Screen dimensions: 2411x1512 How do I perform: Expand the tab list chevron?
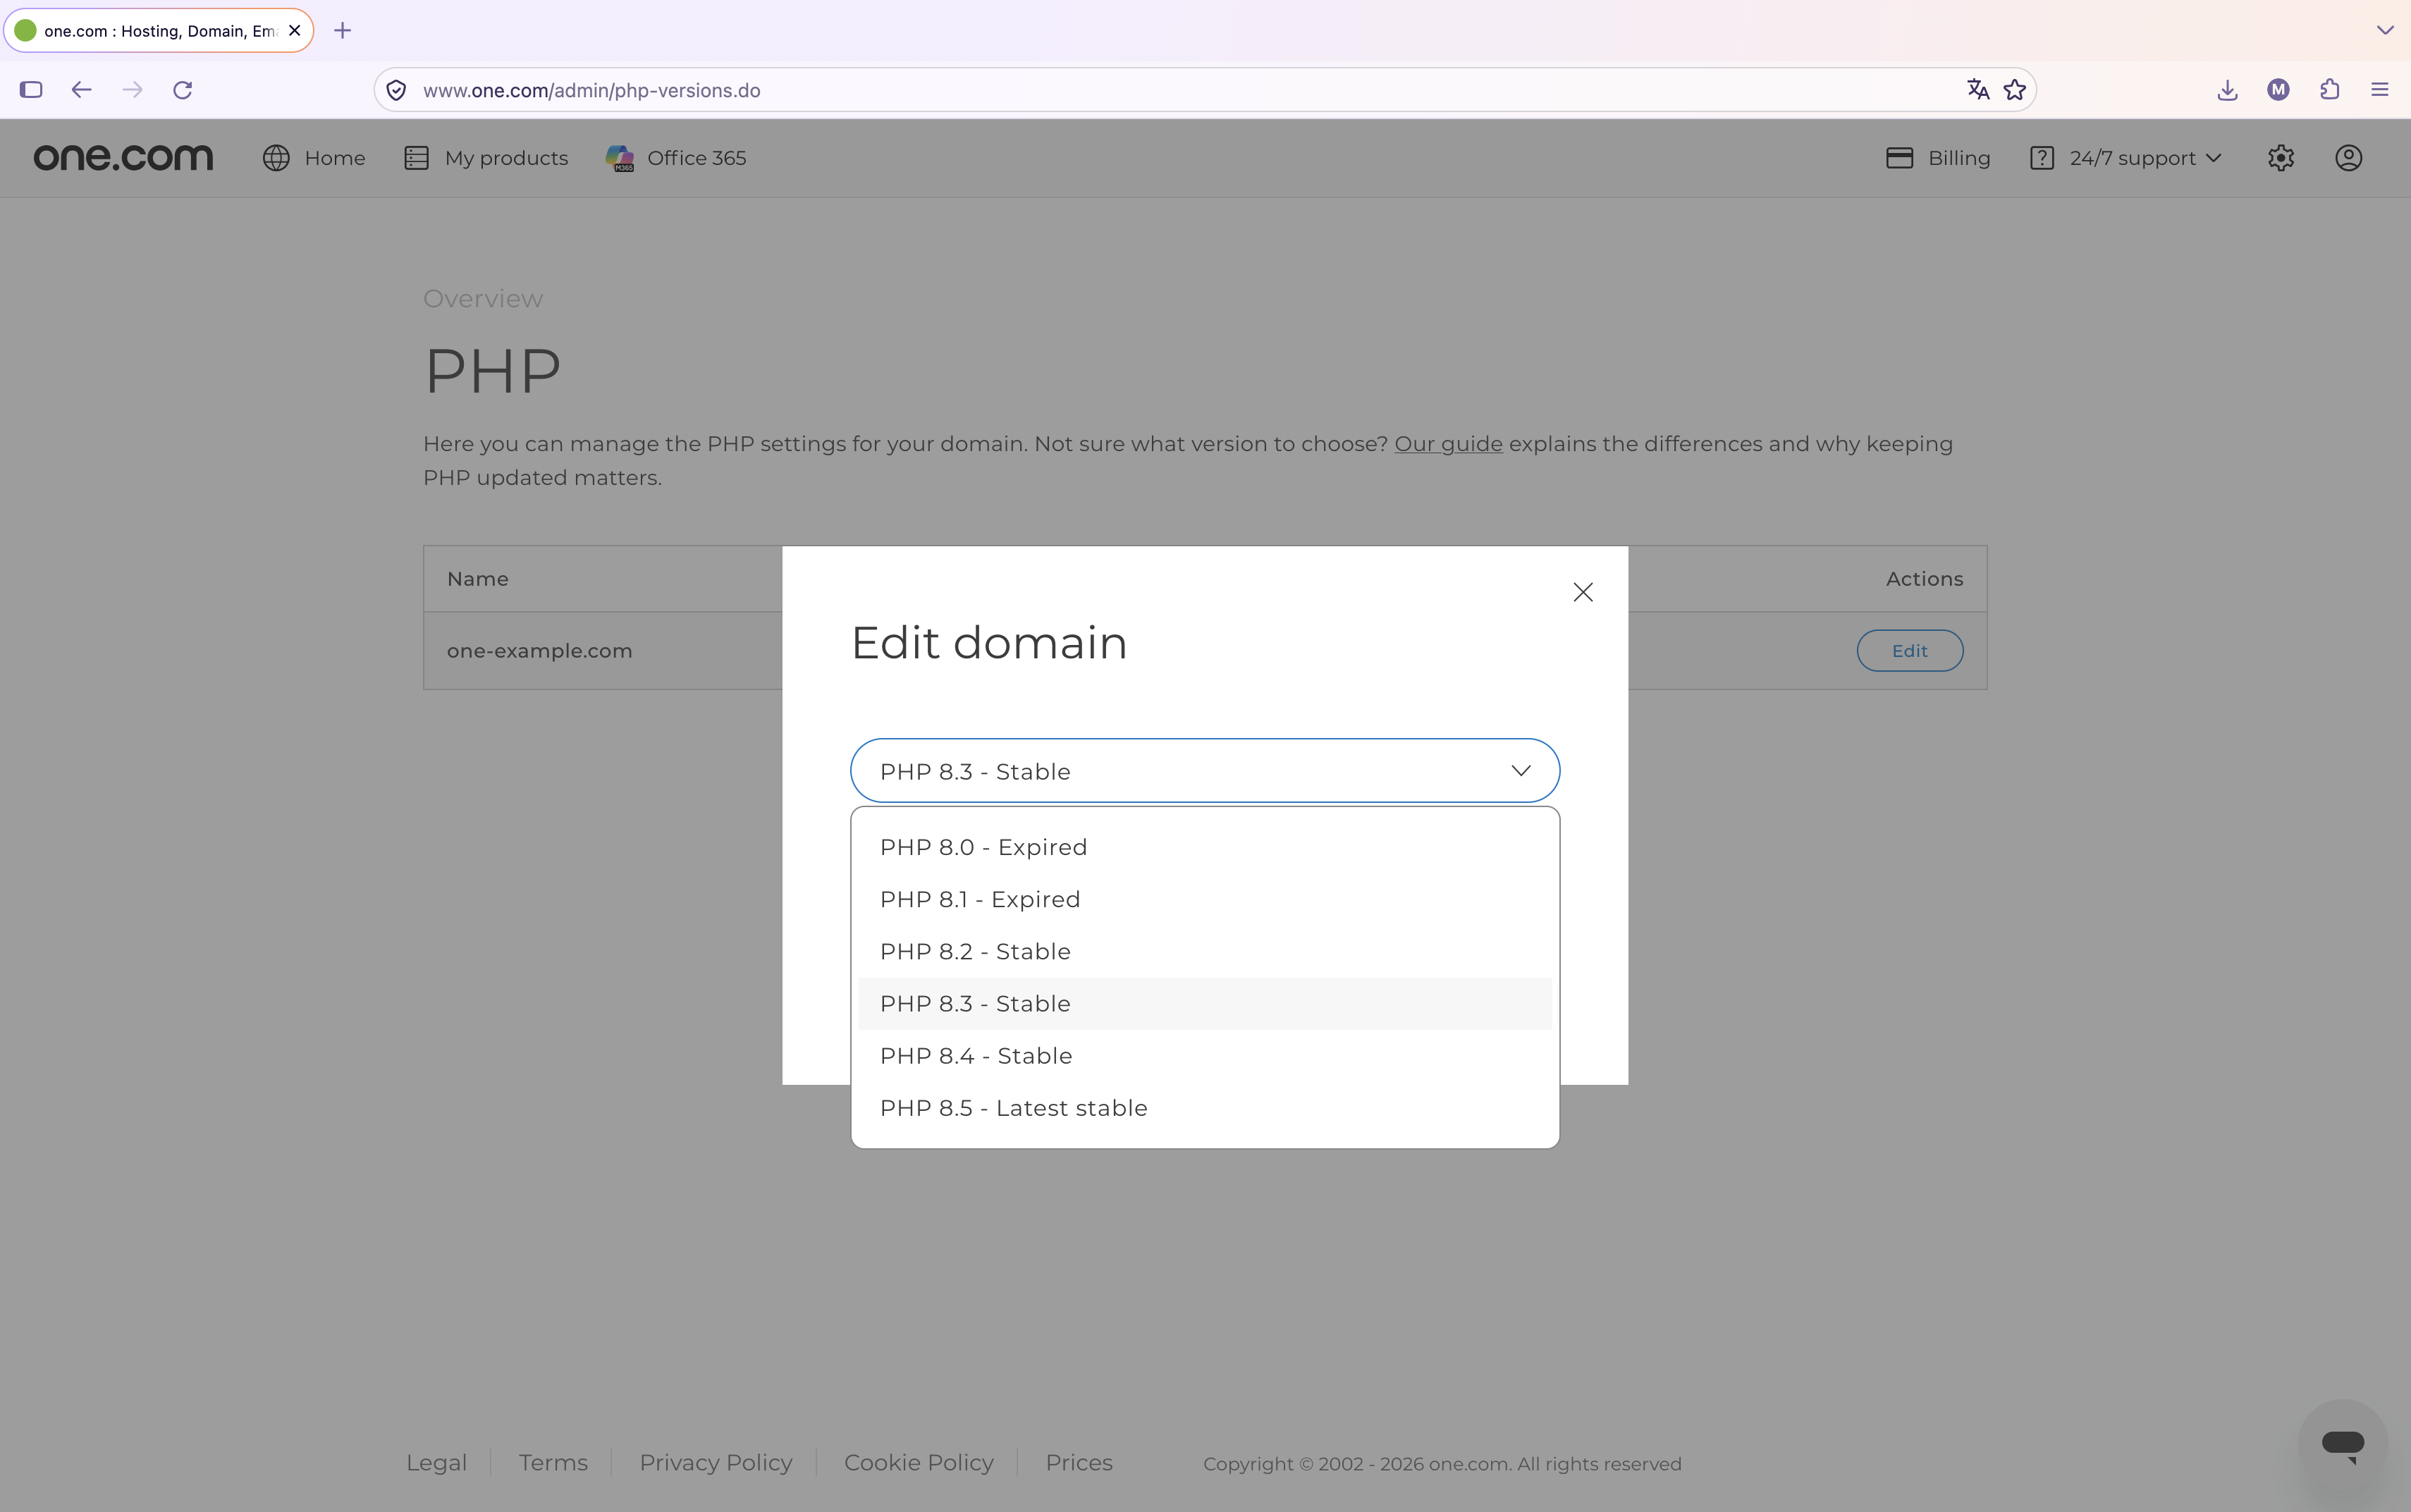pyautogui.click(x=2385, y=31)
